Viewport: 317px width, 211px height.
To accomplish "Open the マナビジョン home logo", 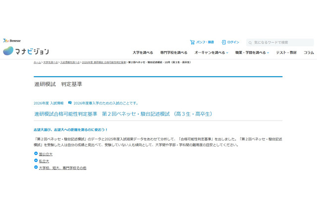I will coord(26,51).
